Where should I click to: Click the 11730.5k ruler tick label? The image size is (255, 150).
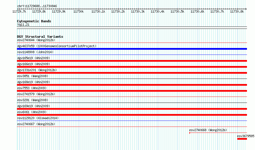177,11
